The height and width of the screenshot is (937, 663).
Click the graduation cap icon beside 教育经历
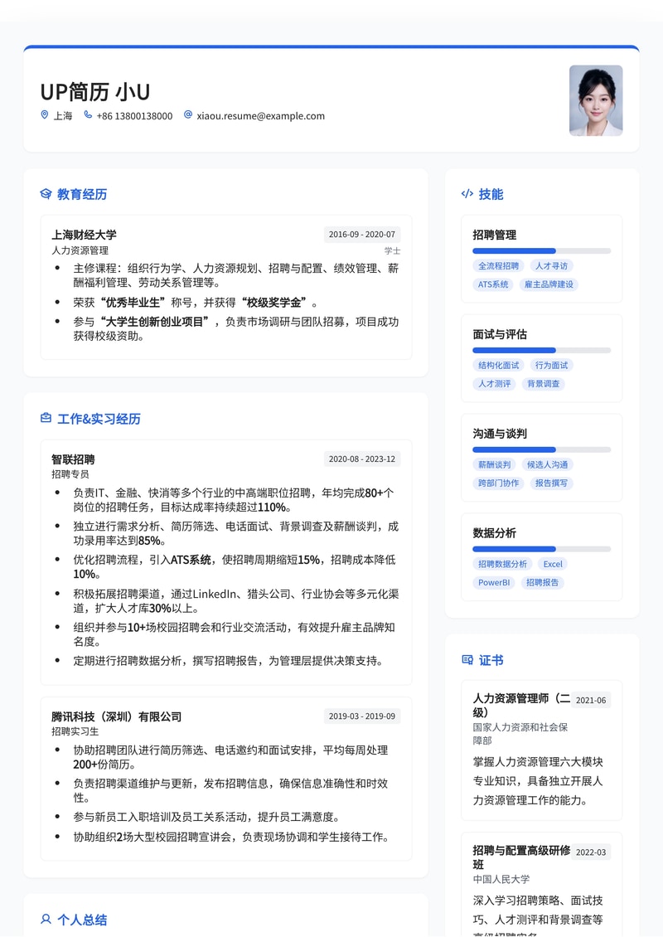click(46, 194)
